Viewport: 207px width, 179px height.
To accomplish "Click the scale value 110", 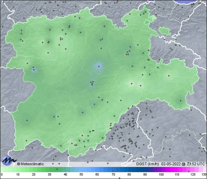I will point(177,175).
